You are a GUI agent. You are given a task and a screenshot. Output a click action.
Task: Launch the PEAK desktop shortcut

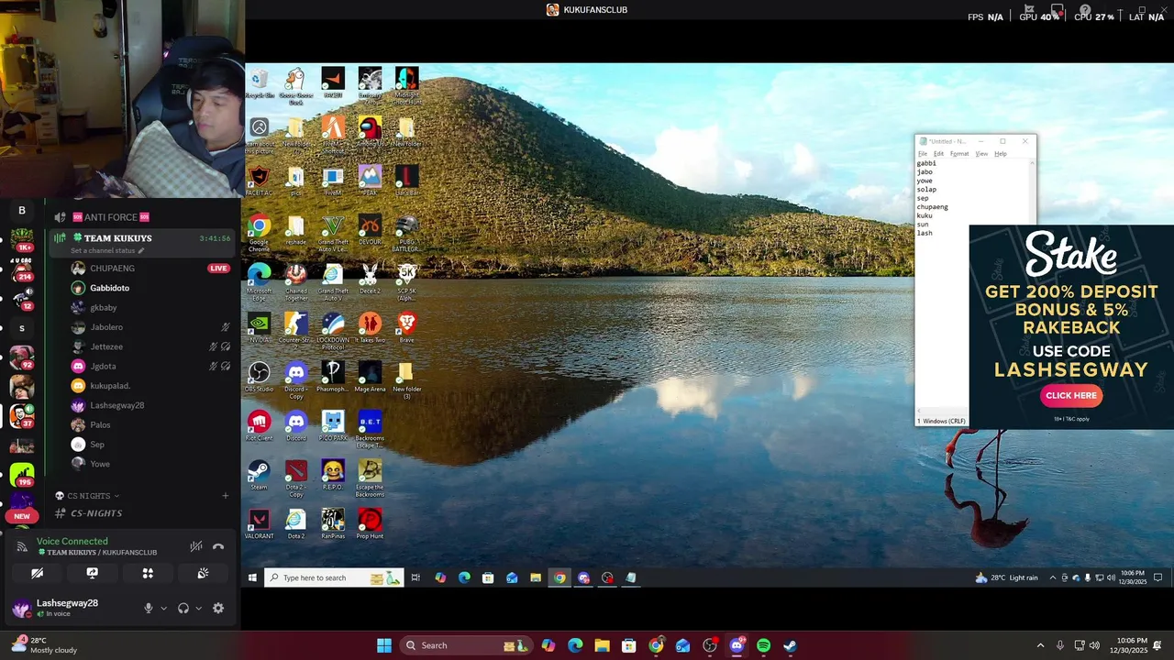coord(370,181)
